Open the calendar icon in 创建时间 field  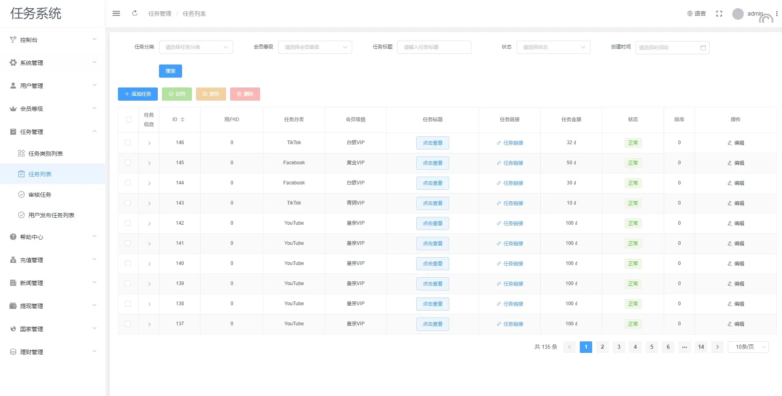(703, 48)
